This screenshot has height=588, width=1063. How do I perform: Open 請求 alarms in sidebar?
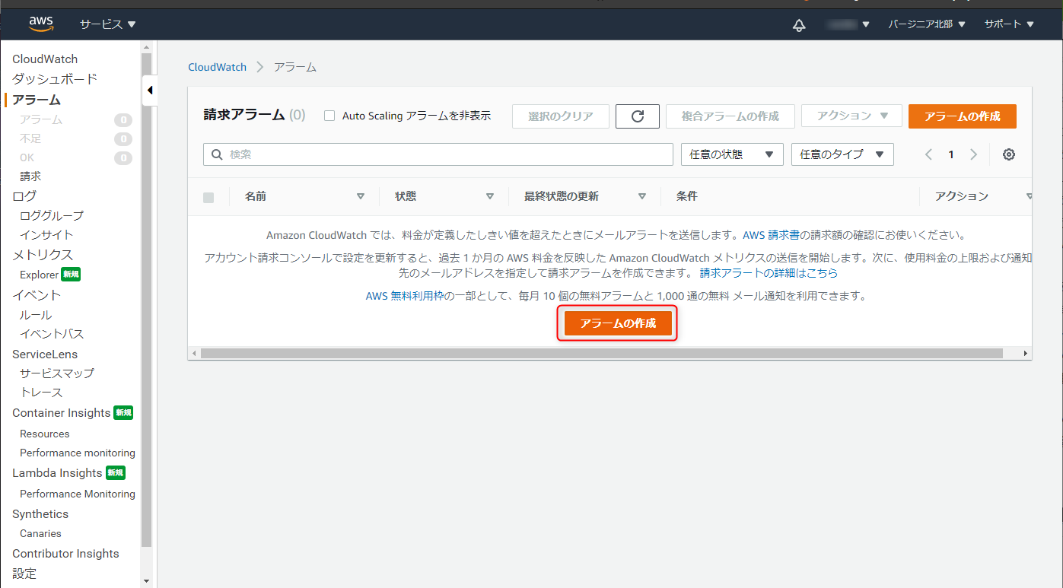click(30, 176)
